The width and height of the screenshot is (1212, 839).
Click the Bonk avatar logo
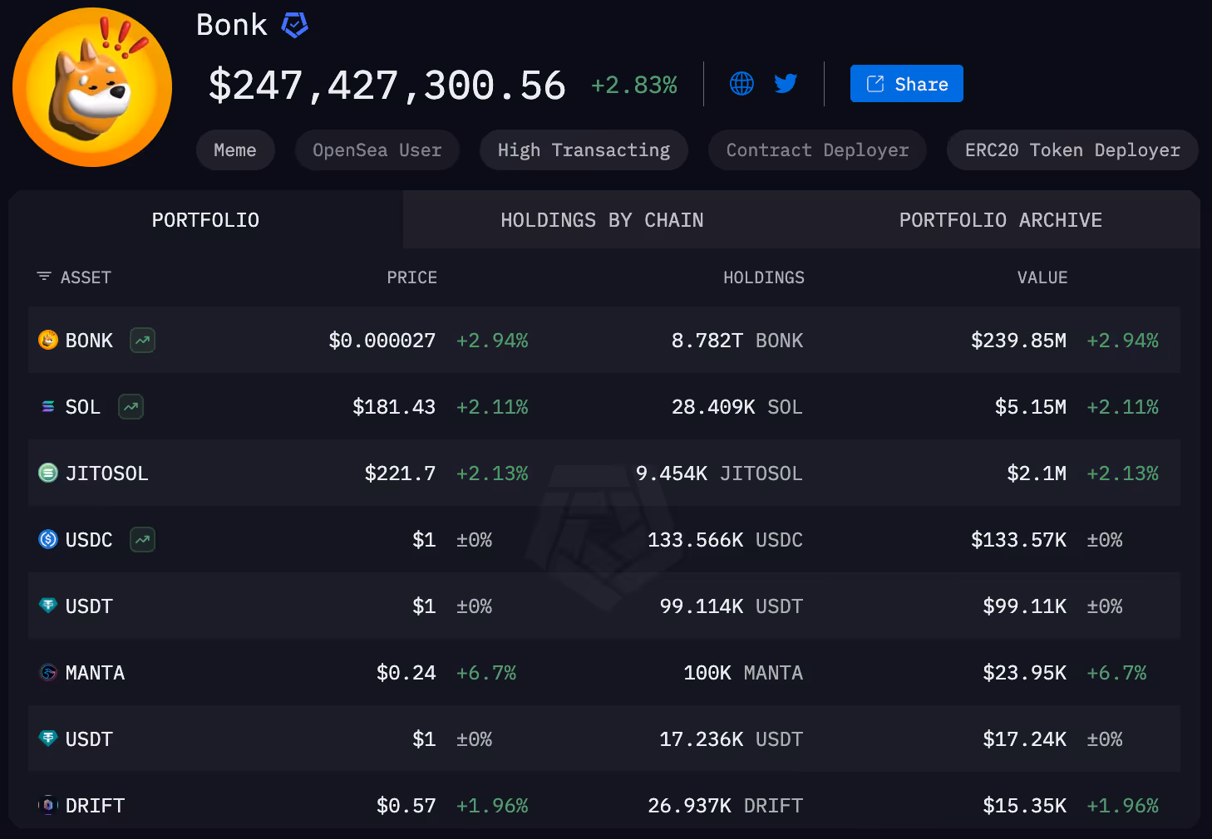(x=92, y=87)
